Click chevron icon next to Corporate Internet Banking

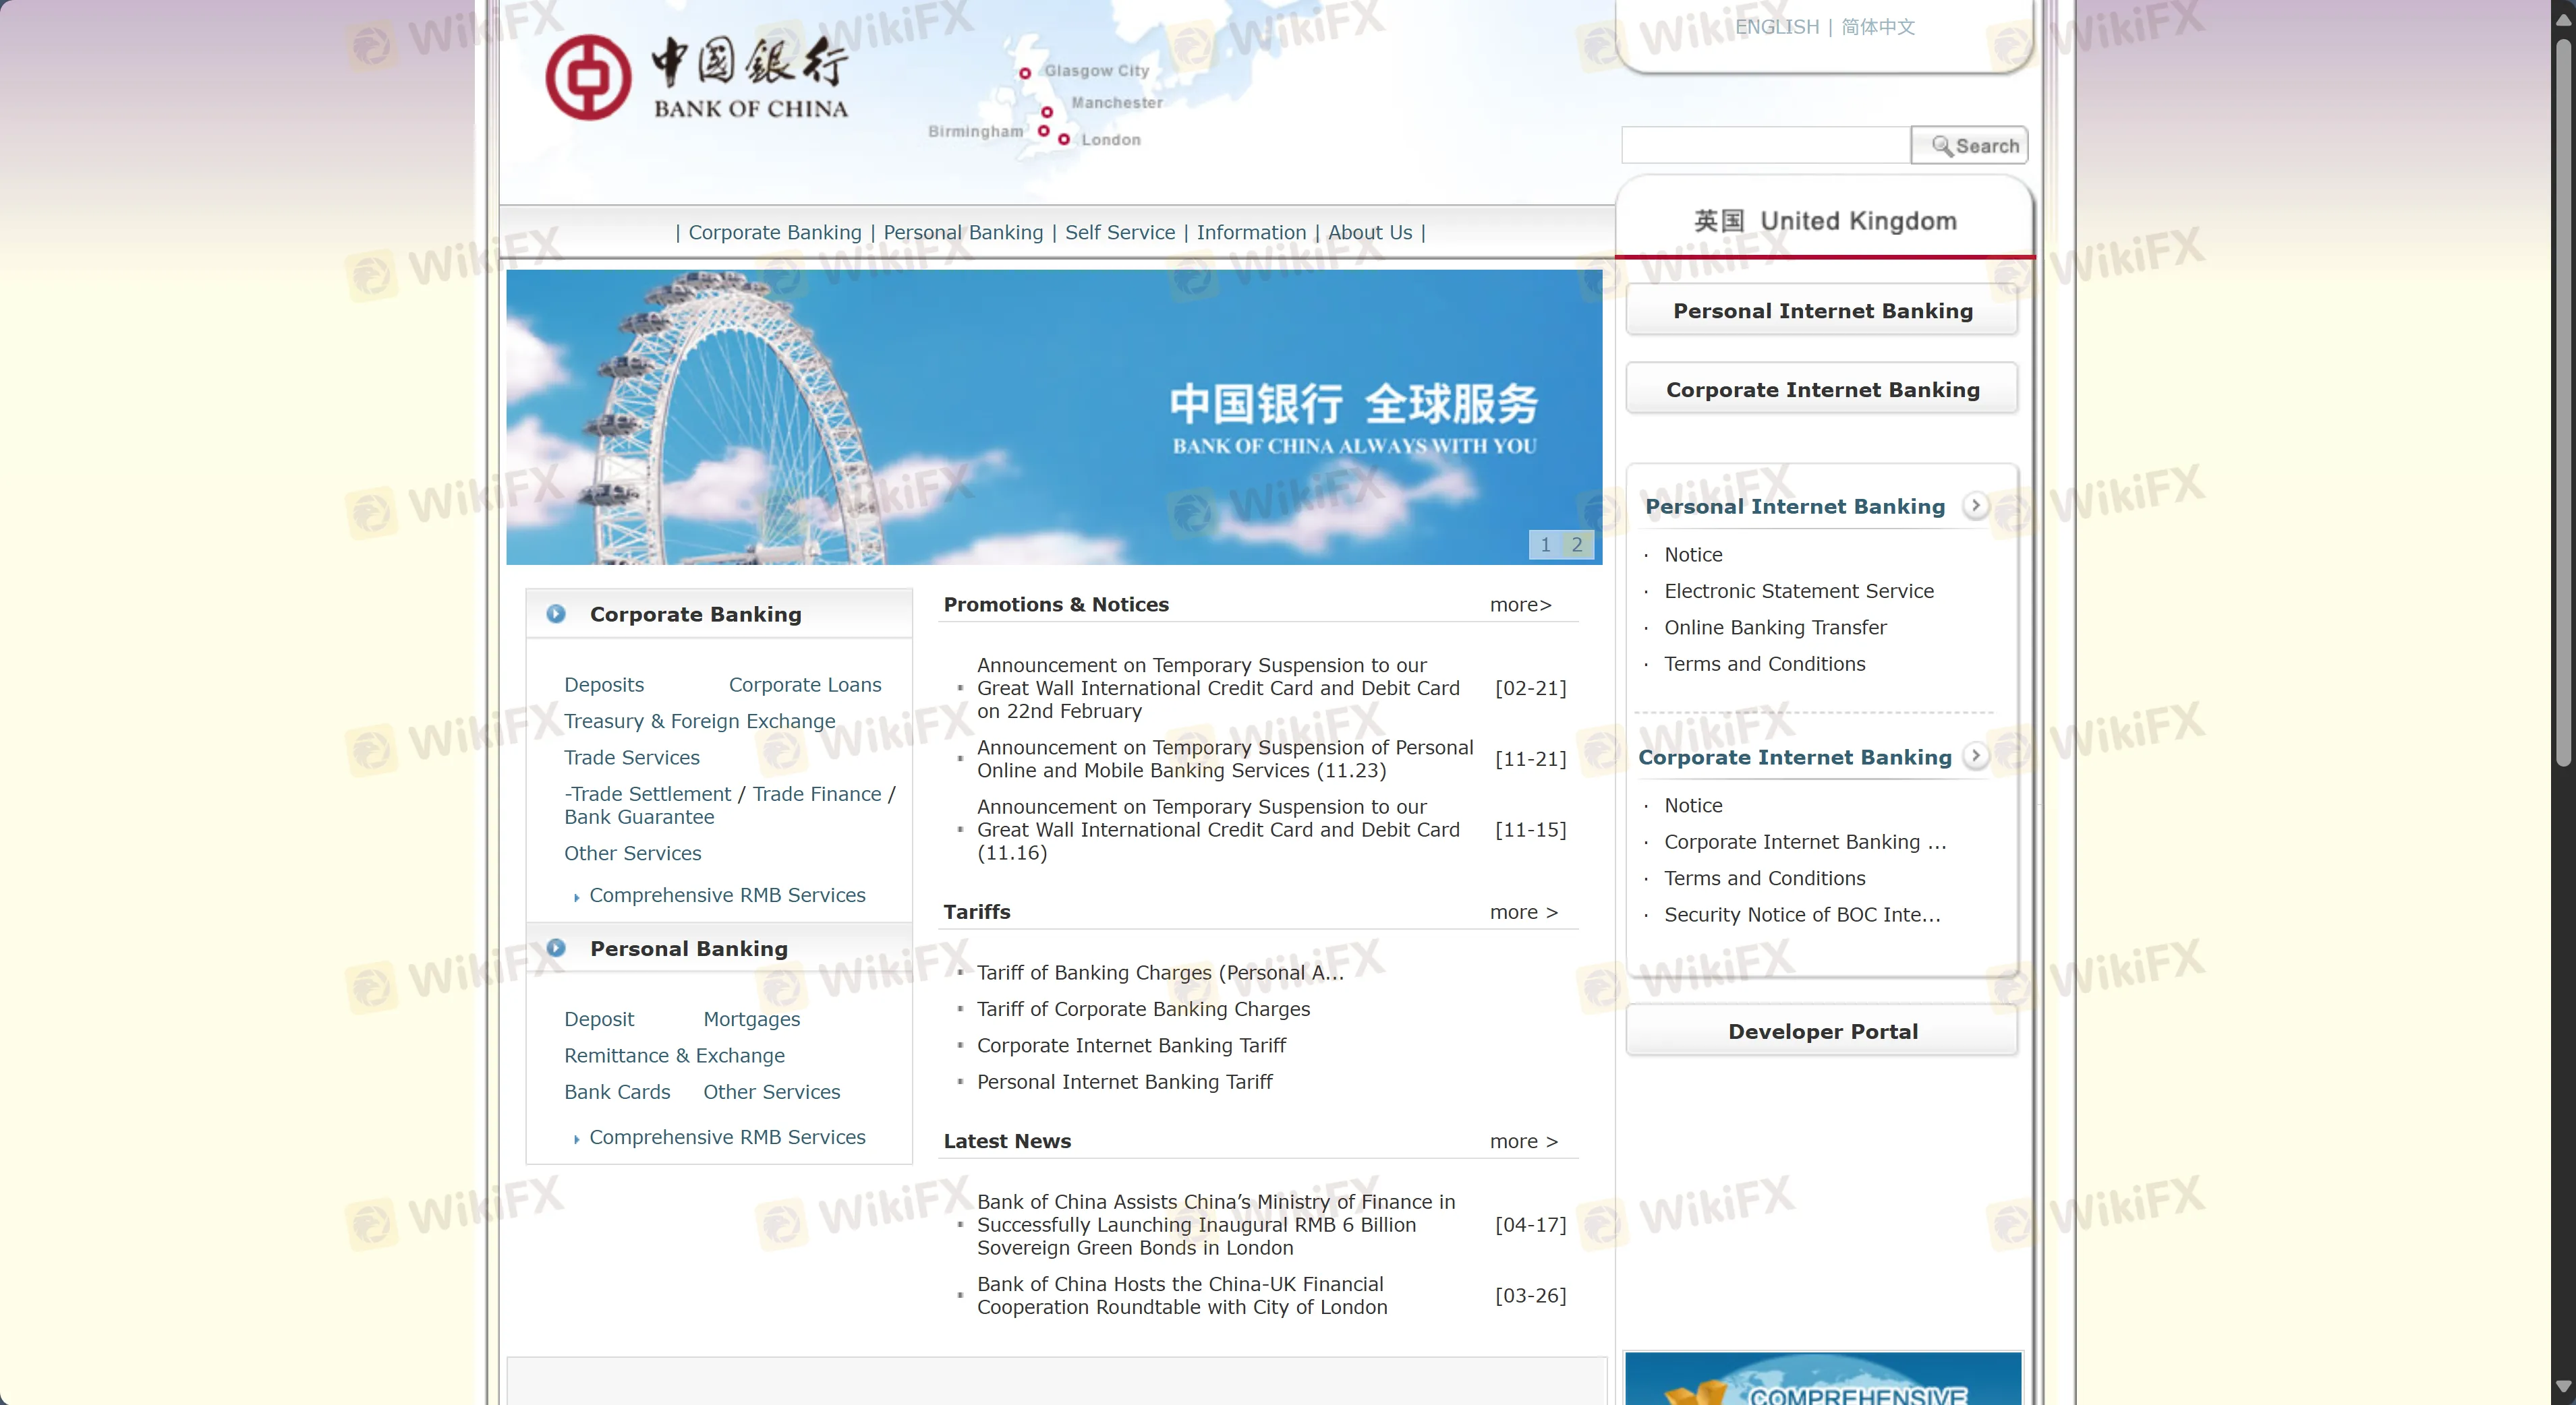coord(1975,756)
